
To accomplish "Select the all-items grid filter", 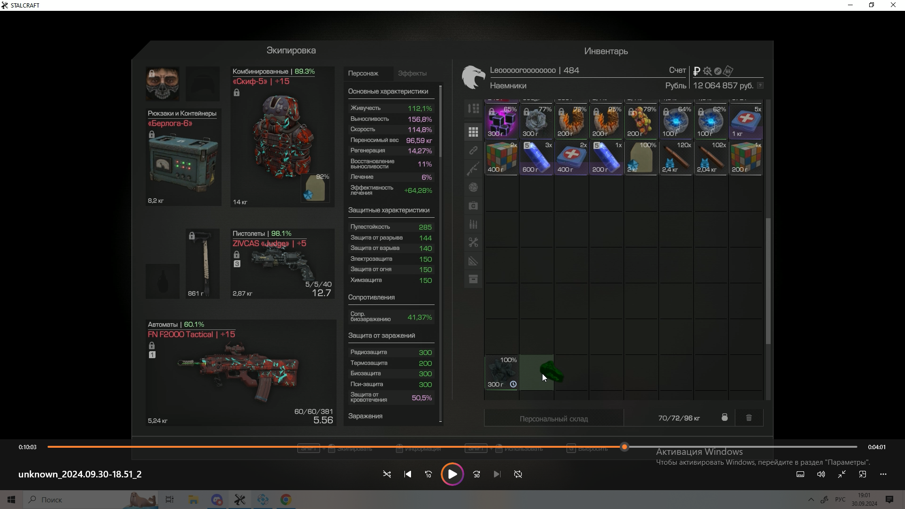I will [x=473, y=132].
